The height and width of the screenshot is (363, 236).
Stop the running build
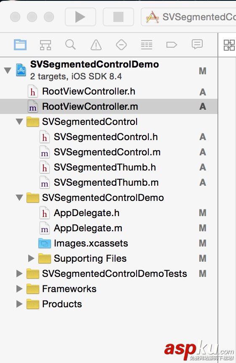coord(118,17)
